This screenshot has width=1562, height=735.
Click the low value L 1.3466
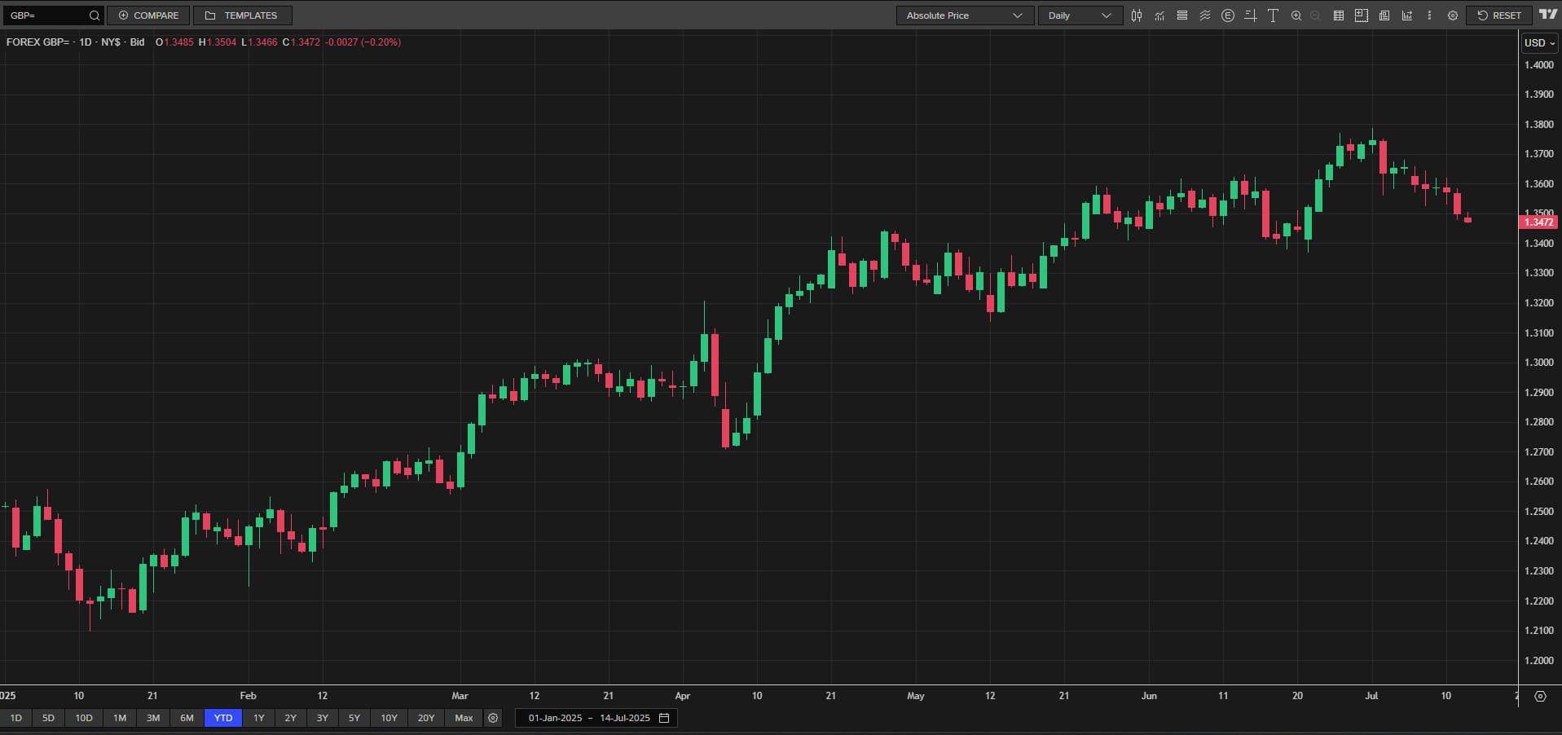pos(259,42)
